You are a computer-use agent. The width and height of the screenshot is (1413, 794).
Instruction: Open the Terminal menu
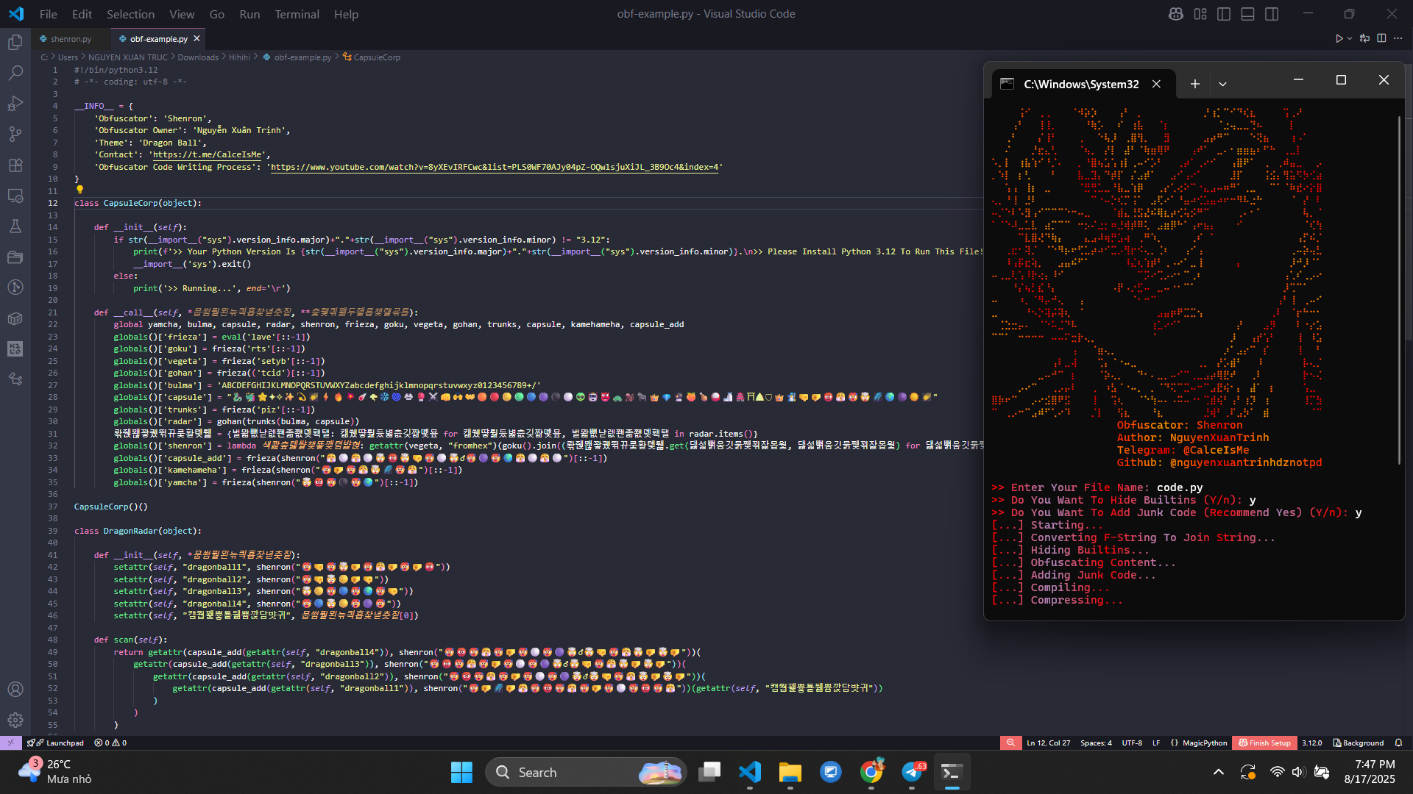click(x=297, y=14)
